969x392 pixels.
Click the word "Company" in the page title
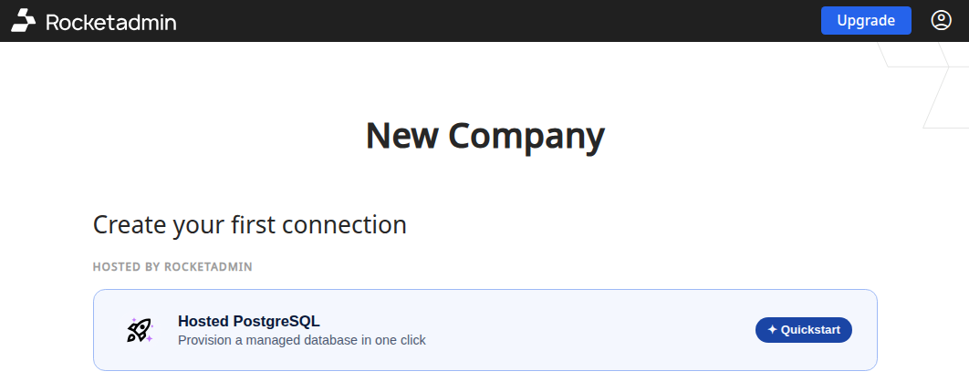point(526,136)
